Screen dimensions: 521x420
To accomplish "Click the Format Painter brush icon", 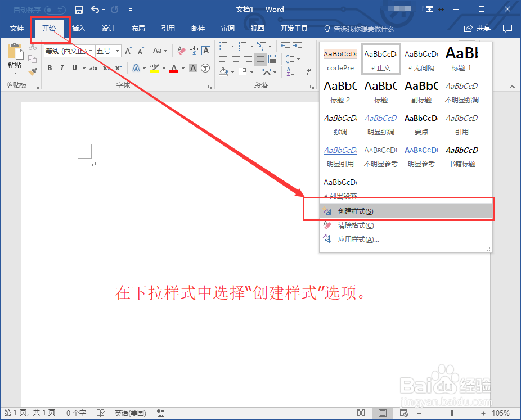I will click(x=33, y=71).
